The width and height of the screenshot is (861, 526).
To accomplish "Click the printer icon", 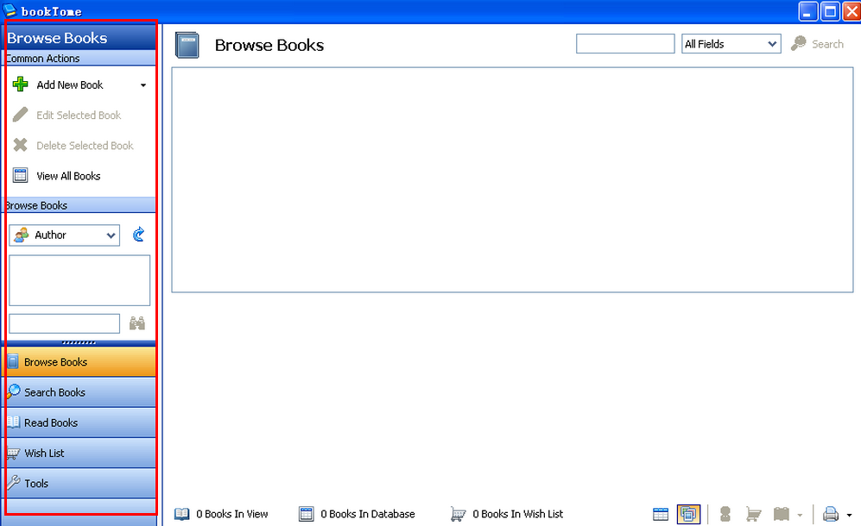I will tap(831, 514).
